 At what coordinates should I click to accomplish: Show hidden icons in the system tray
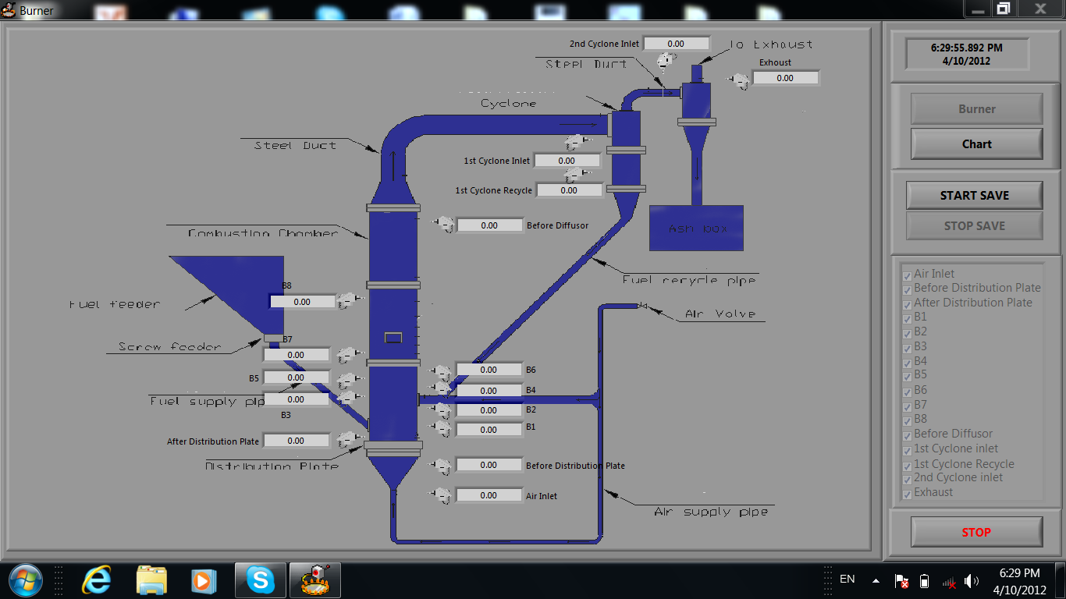(x=876, y=581)
